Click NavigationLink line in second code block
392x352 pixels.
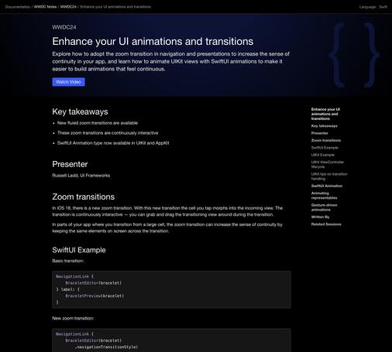point(74,334)
